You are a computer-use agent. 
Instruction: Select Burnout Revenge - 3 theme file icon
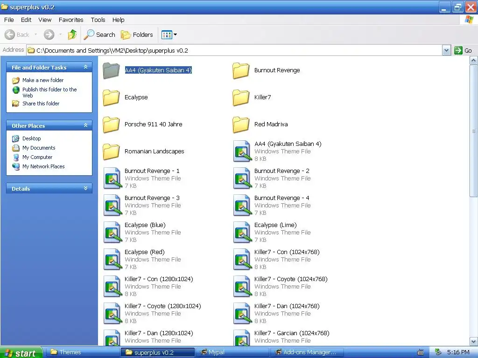pyautogui.click(x=112, y=205)
